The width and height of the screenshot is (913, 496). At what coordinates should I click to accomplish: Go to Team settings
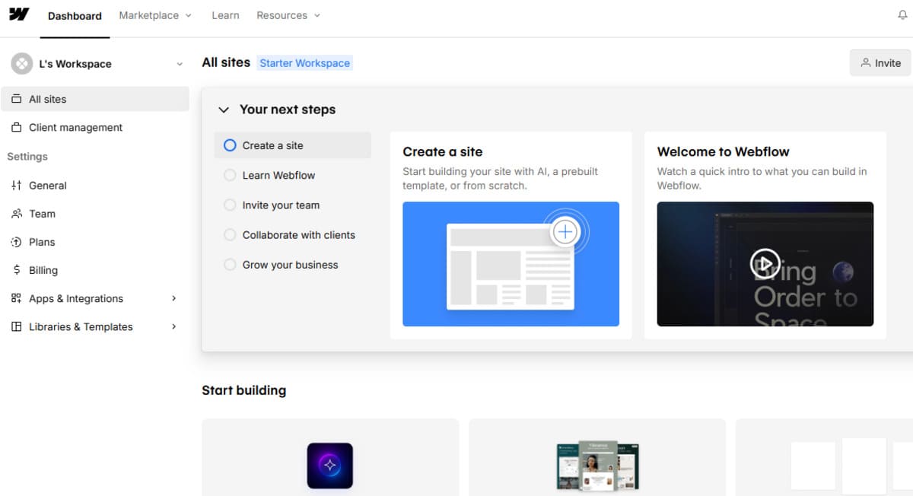(x=42, y=214)
